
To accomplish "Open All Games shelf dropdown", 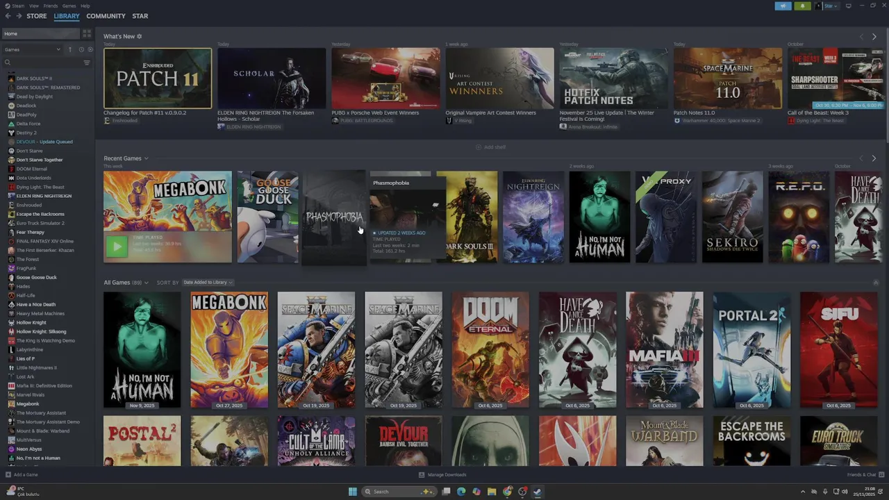I will 146,283.
